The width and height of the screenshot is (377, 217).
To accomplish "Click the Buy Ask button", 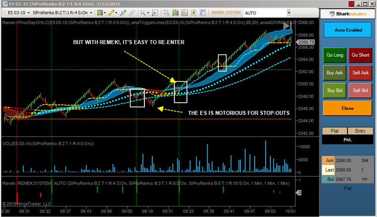I will pos(335,73).
